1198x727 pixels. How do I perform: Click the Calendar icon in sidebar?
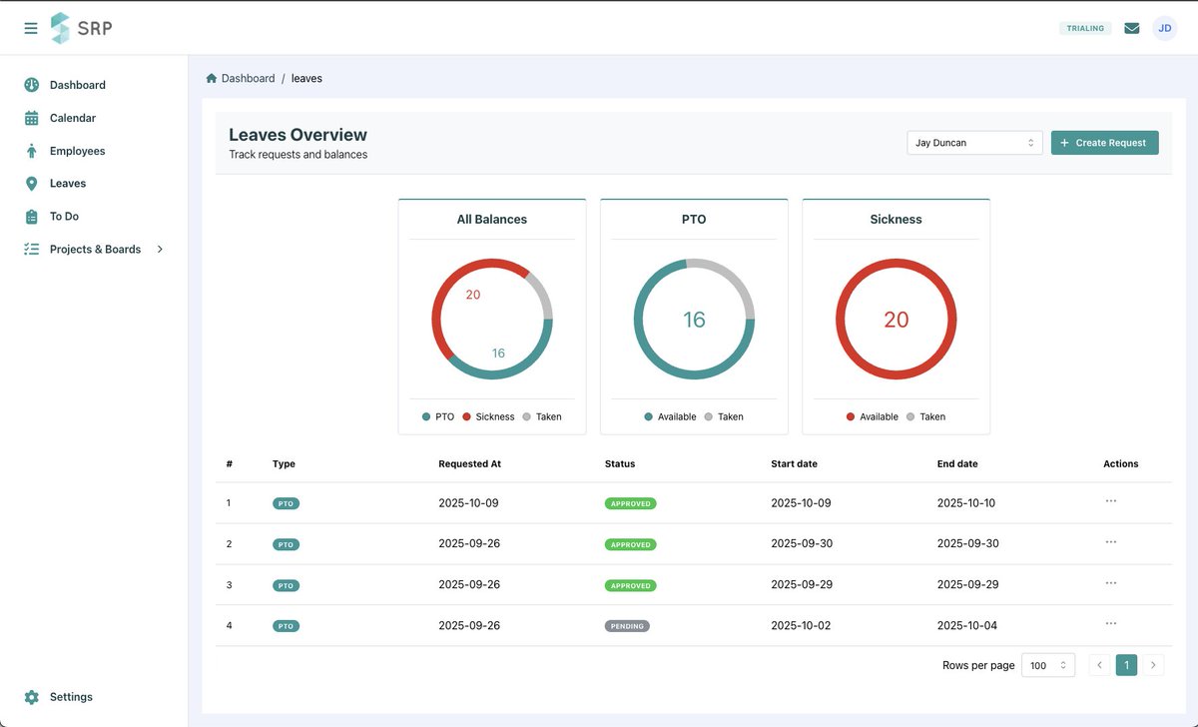point(31,118)
